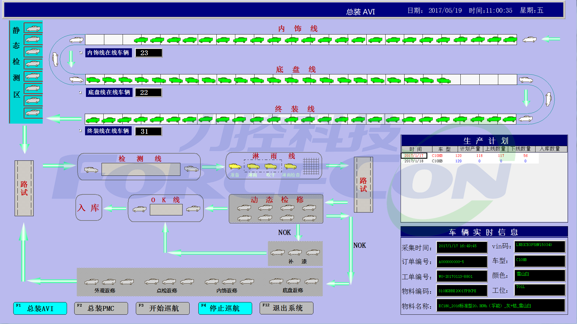Click the 时间 column header in 生产计划
The height and width of the screenshot is (324, 577).
click(416, 149)
